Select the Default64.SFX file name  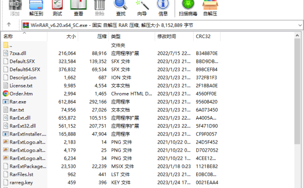coord(25,70)
